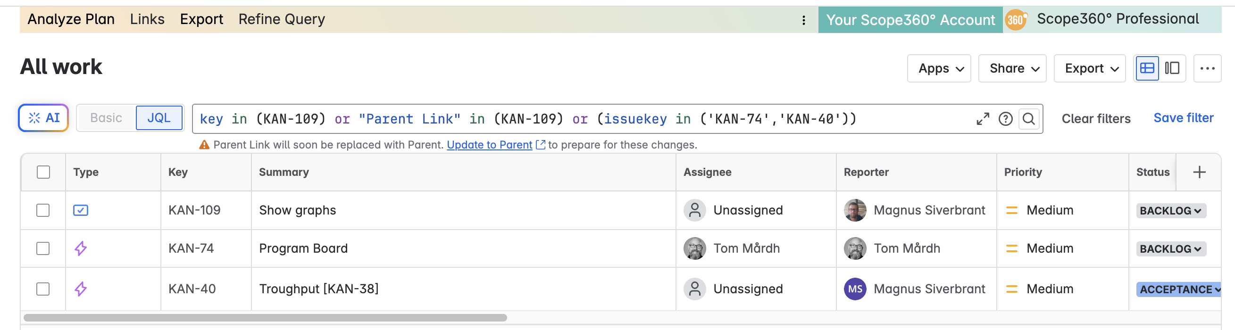Screen dimensions: 1235x330
Task: Expand the JQL editor with the arrows icon
Action: coord(982,119)
